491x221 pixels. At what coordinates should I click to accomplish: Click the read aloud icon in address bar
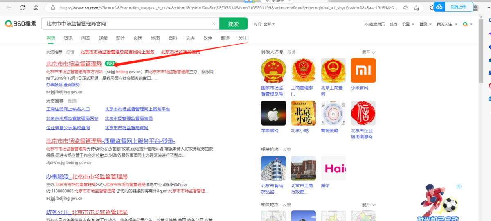pyautogui.click(x=405, y=8)
